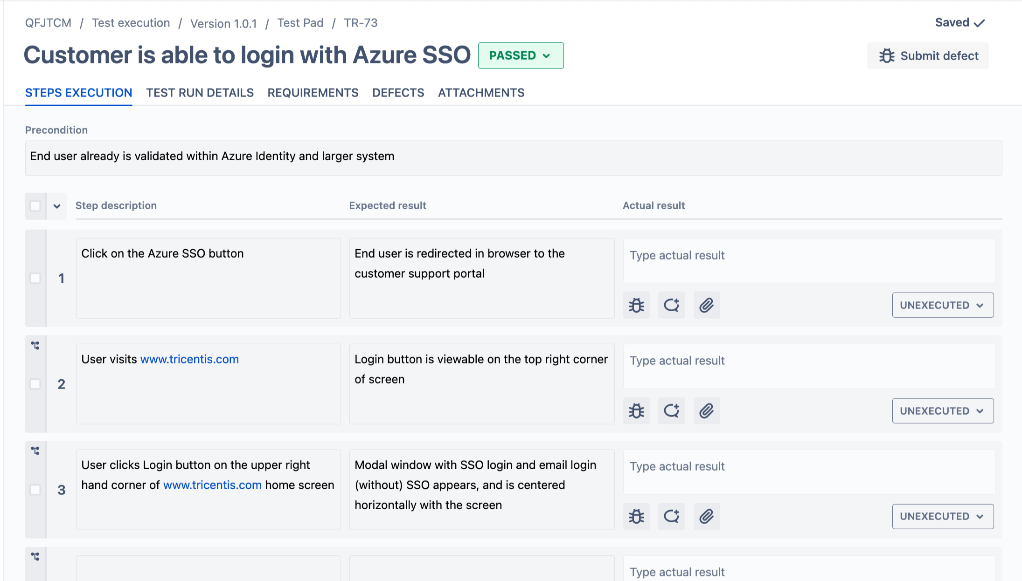Click the shared step icon above step 2

click(35, 345)
